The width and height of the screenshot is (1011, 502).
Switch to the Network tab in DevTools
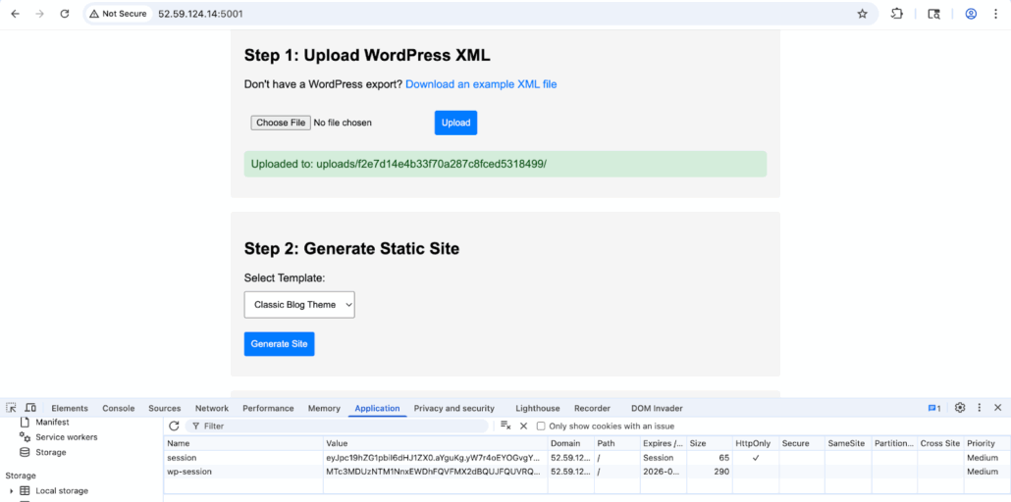[211, 409]
